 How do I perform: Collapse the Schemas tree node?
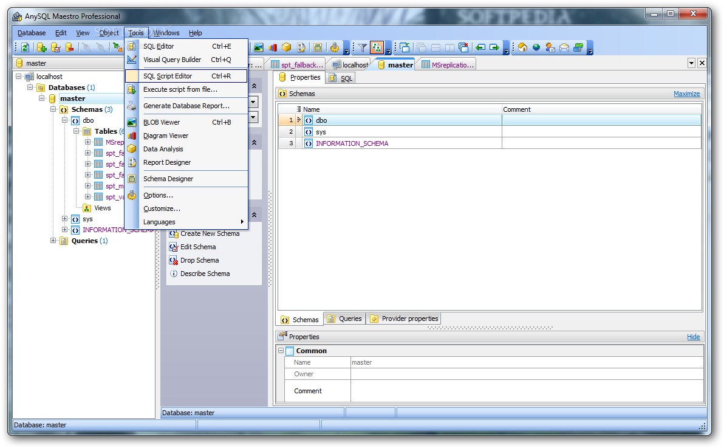(x=53, y=109)
